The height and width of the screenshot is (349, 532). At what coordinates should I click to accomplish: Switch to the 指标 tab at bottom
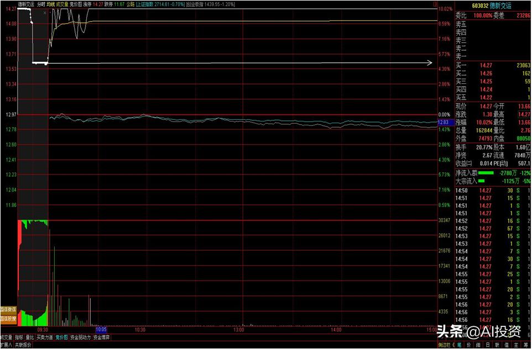click(19, 337)
